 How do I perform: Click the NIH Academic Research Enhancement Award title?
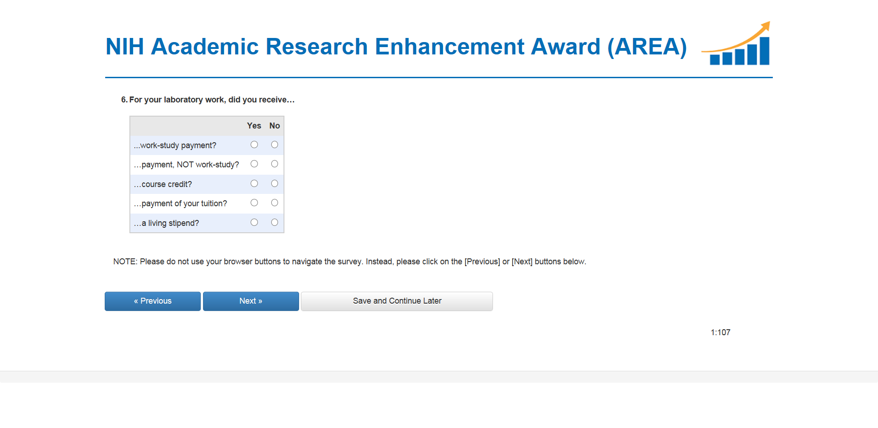pyautogui.click(x=396, y=47)
